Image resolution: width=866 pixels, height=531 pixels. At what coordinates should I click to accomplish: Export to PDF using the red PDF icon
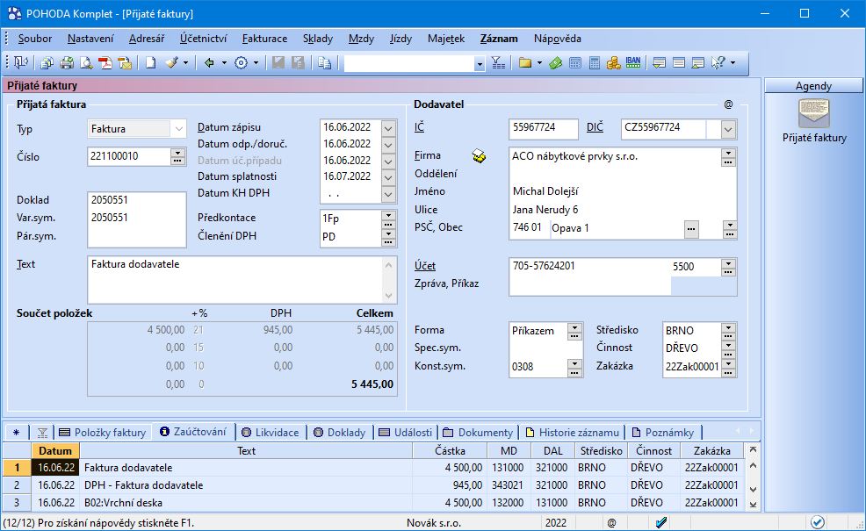(x=105, y=63)
